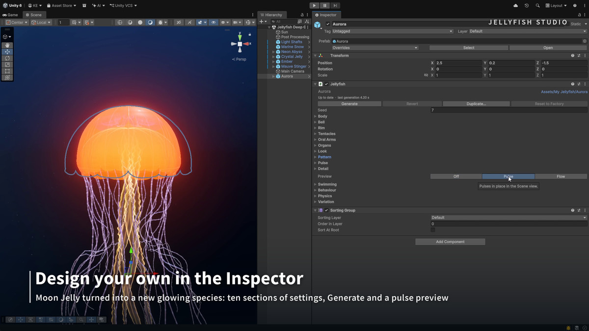Open the Asset Store menu

click(61, 5)
